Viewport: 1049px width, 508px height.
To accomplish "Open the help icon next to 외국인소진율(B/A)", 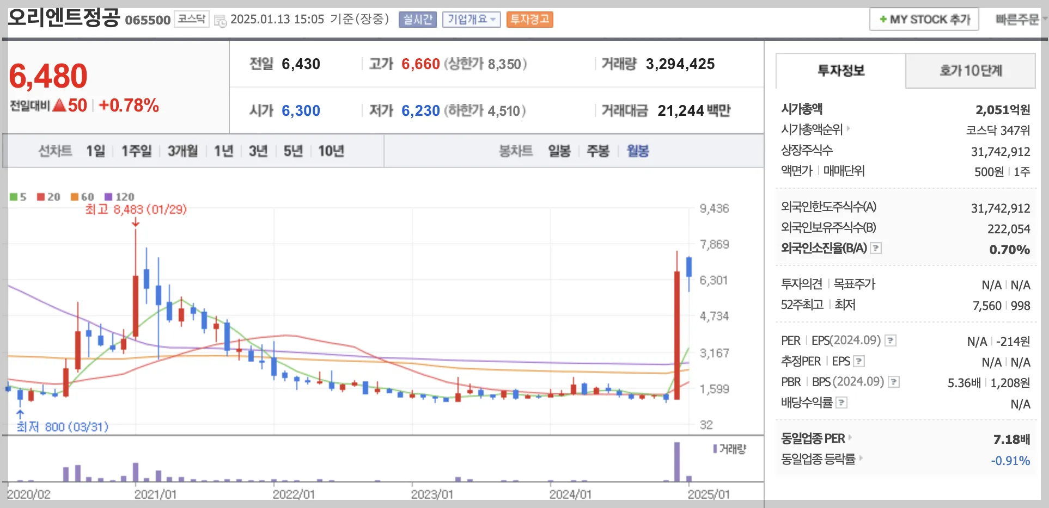I will (876, 248).
